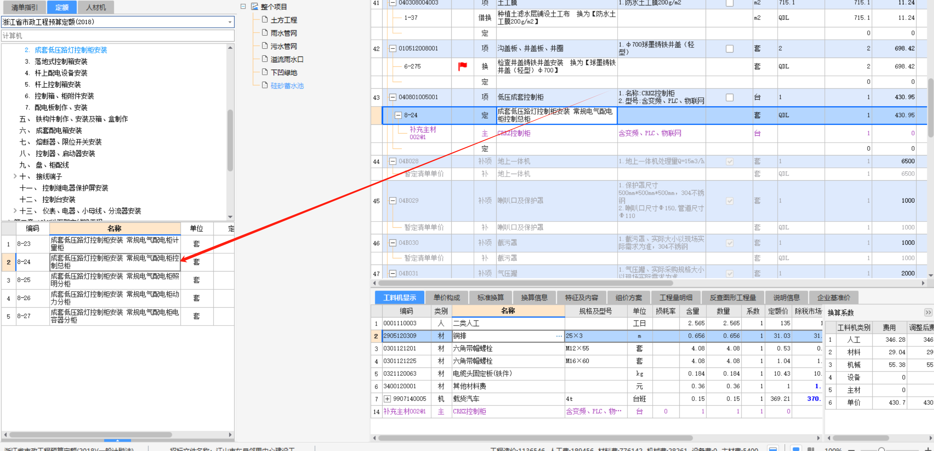This screenshot has width=934, height=451.
Task: Click the document icon beside 雨水管网
Action: tap(265, 33)
